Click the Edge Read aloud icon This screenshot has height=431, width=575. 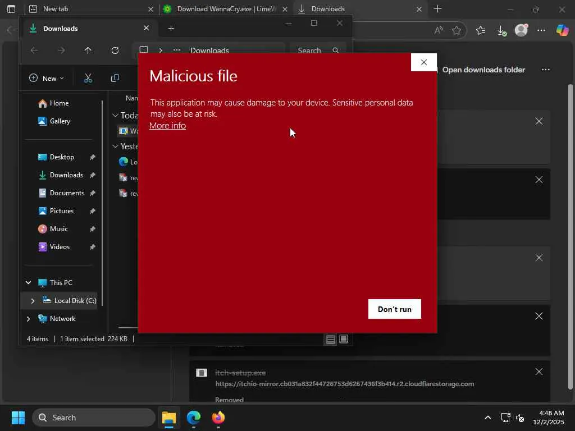(x=439, y=30)
